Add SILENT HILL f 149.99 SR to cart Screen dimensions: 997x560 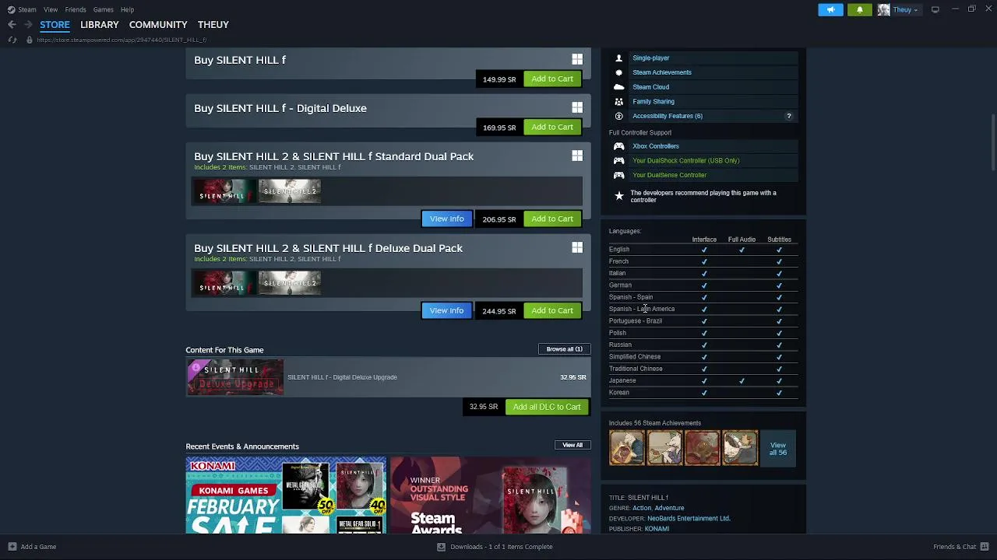(x=552, y=79)
